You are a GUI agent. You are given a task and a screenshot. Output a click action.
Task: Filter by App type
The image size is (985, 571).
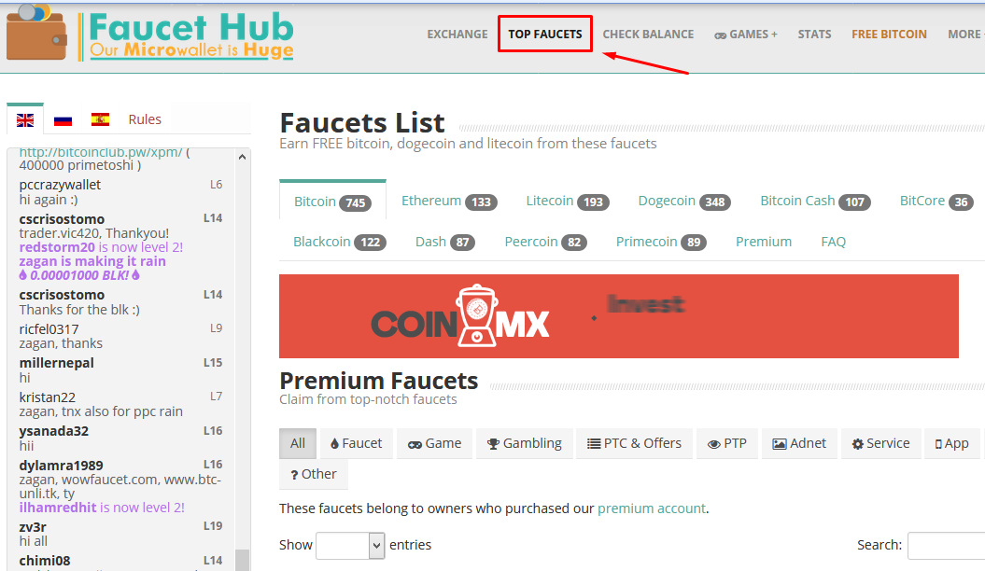click(951, 443)
